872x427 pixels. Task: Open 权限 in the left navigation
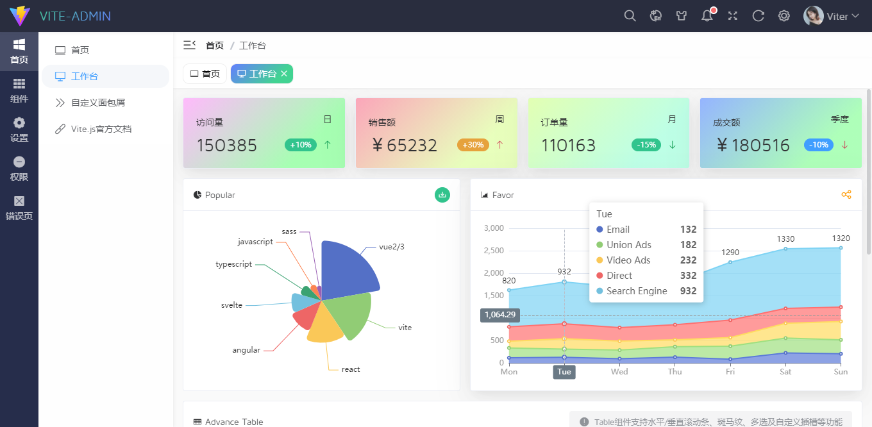click(19, 169)
